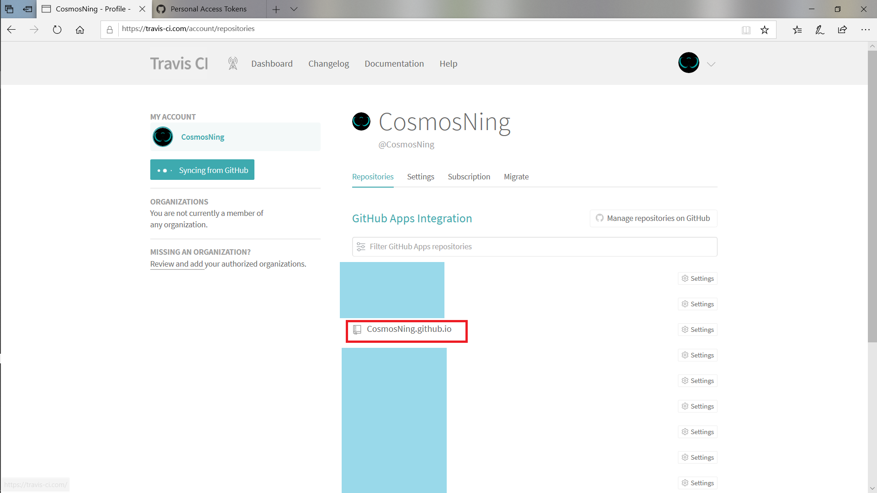Open the browser share icon
The height and width of the screenshot is (493, 877).
[842, 30]
